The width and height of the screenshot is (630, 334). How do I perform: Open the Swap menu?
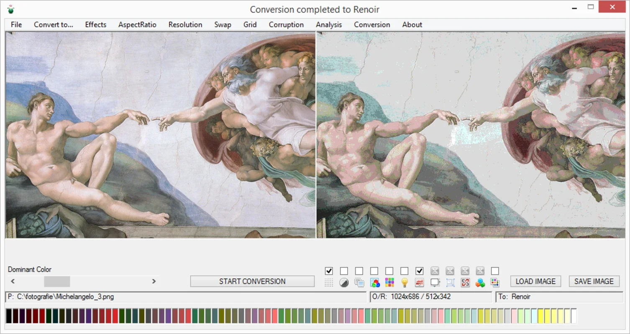(223, 25)
